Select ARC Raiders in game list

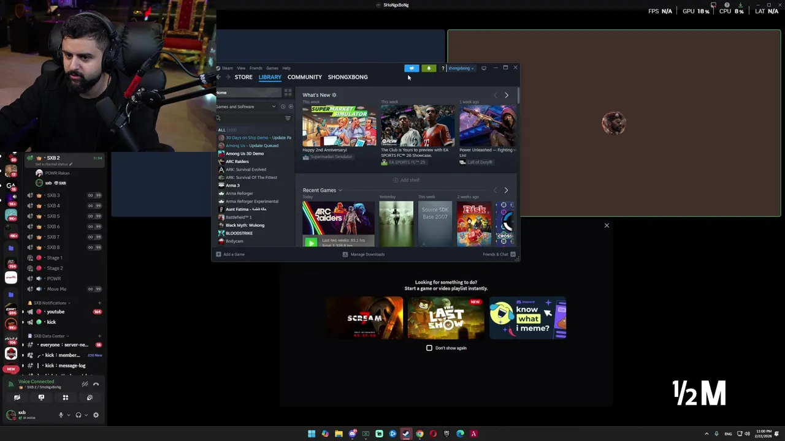point(236,162)
